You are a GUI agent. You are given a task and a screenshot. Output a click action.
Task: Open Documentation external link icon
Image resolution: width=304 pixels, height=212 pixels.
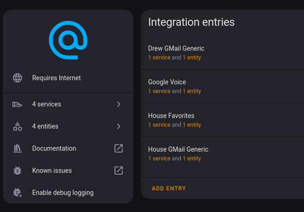point(119,148)
